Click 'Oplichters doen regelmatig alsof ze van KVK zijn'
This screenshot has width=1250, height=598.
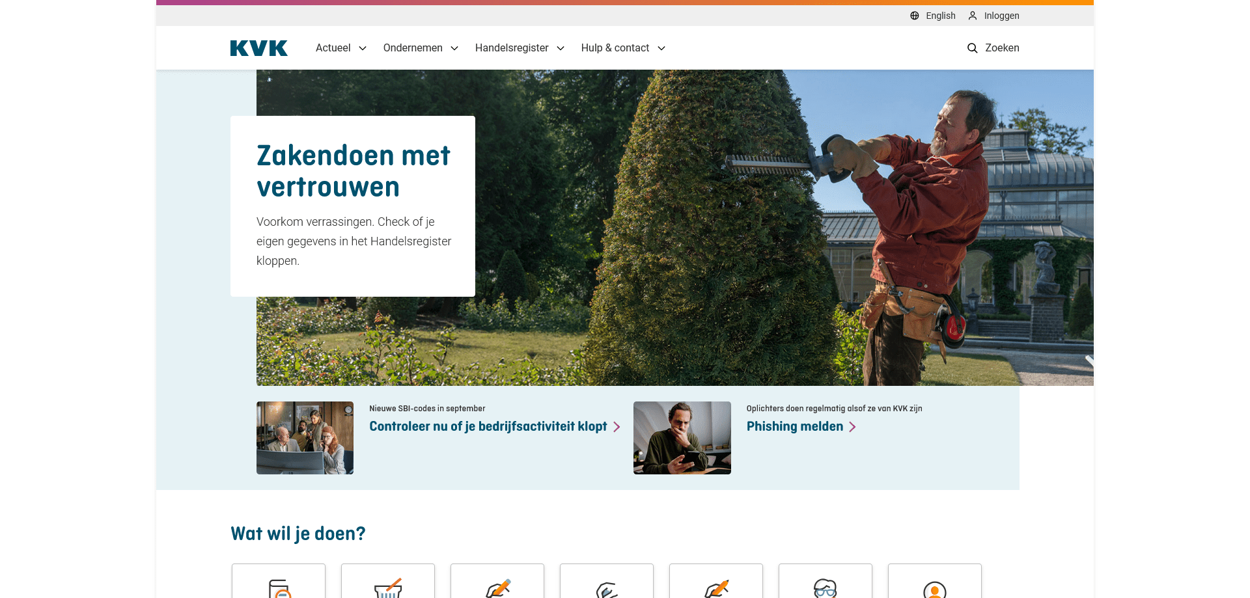[x=835, y=409]
